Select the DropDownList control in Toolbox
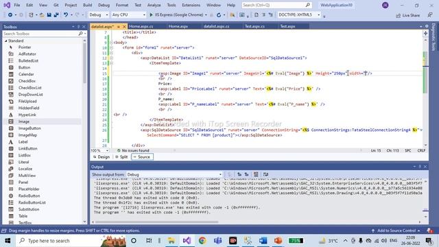This screenshot has height=247, width=439. pyautogui.click(x=30, y=95)
